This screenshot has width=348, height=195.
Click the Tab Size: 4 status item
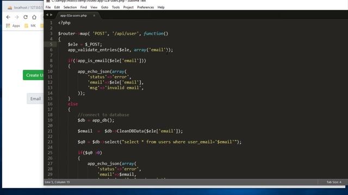[334, 182]
